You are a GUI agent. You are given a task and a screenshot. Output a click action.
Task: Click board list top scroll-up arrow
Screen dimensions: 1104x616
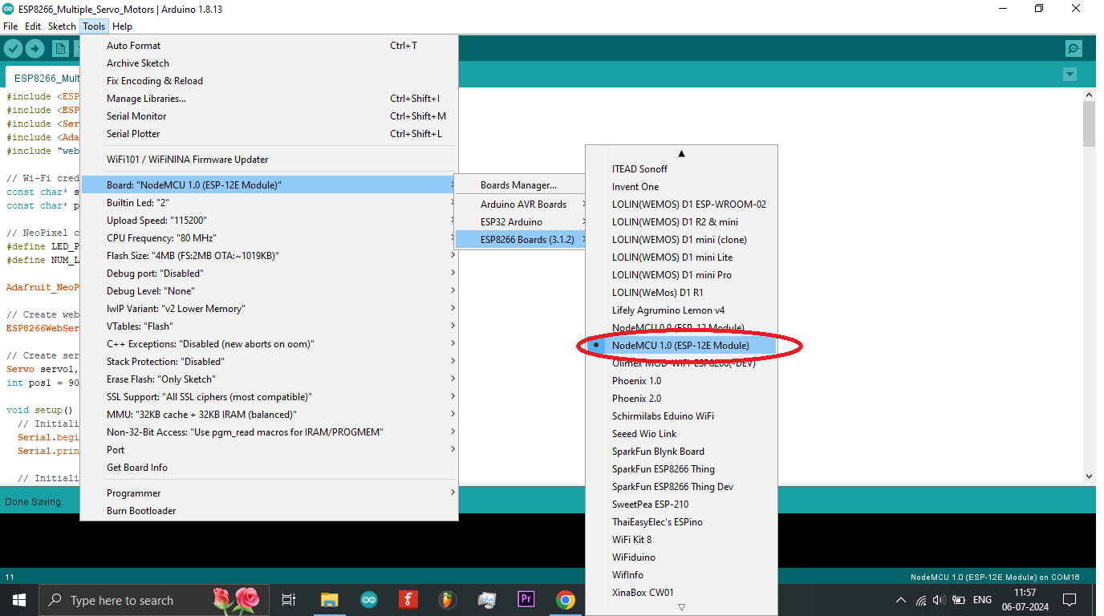coord(681,153)
